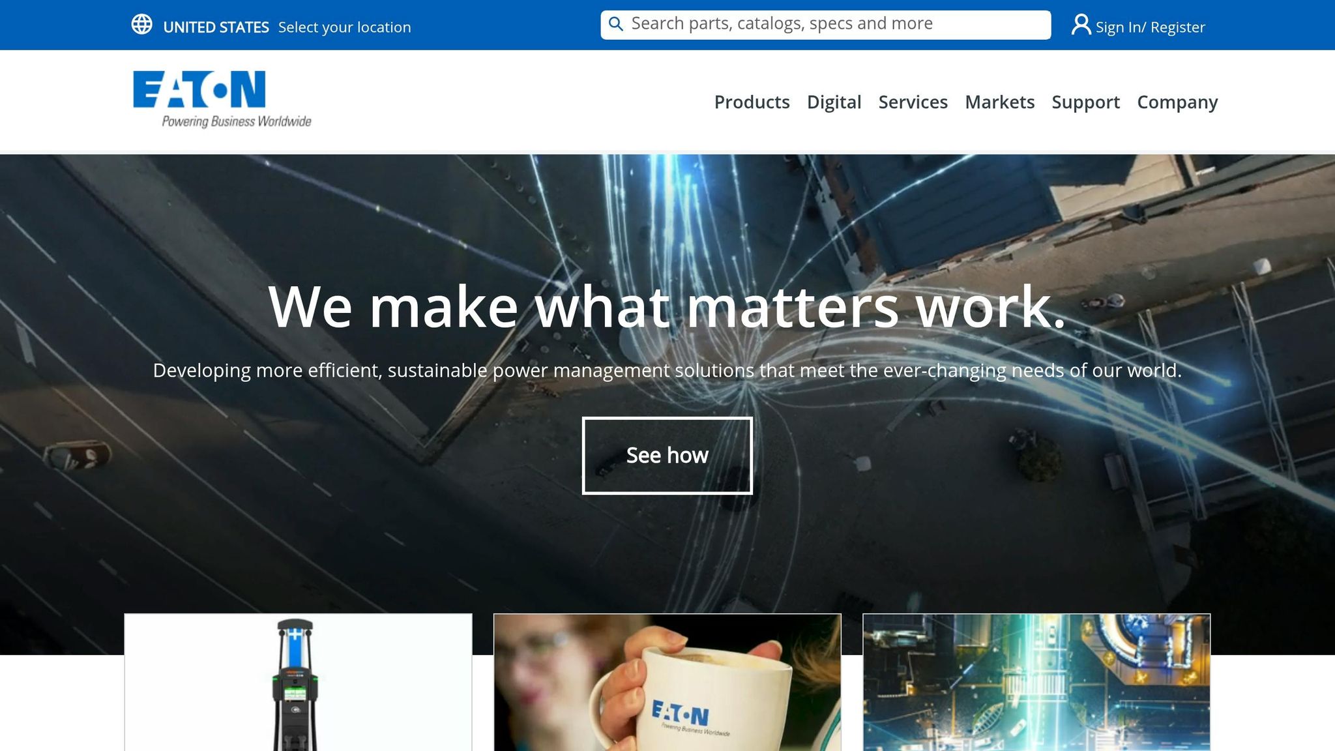Open the EV charger product card
Viewport: 1335px width, 751px height.
pyautogui.click(x=298, y=682)
